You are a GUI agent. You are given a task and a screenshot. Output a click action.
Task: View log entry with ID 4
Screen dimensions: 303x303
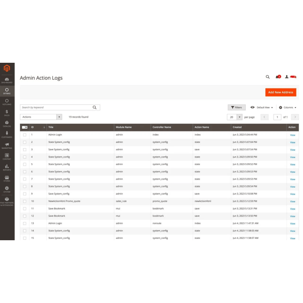[293, 157]
